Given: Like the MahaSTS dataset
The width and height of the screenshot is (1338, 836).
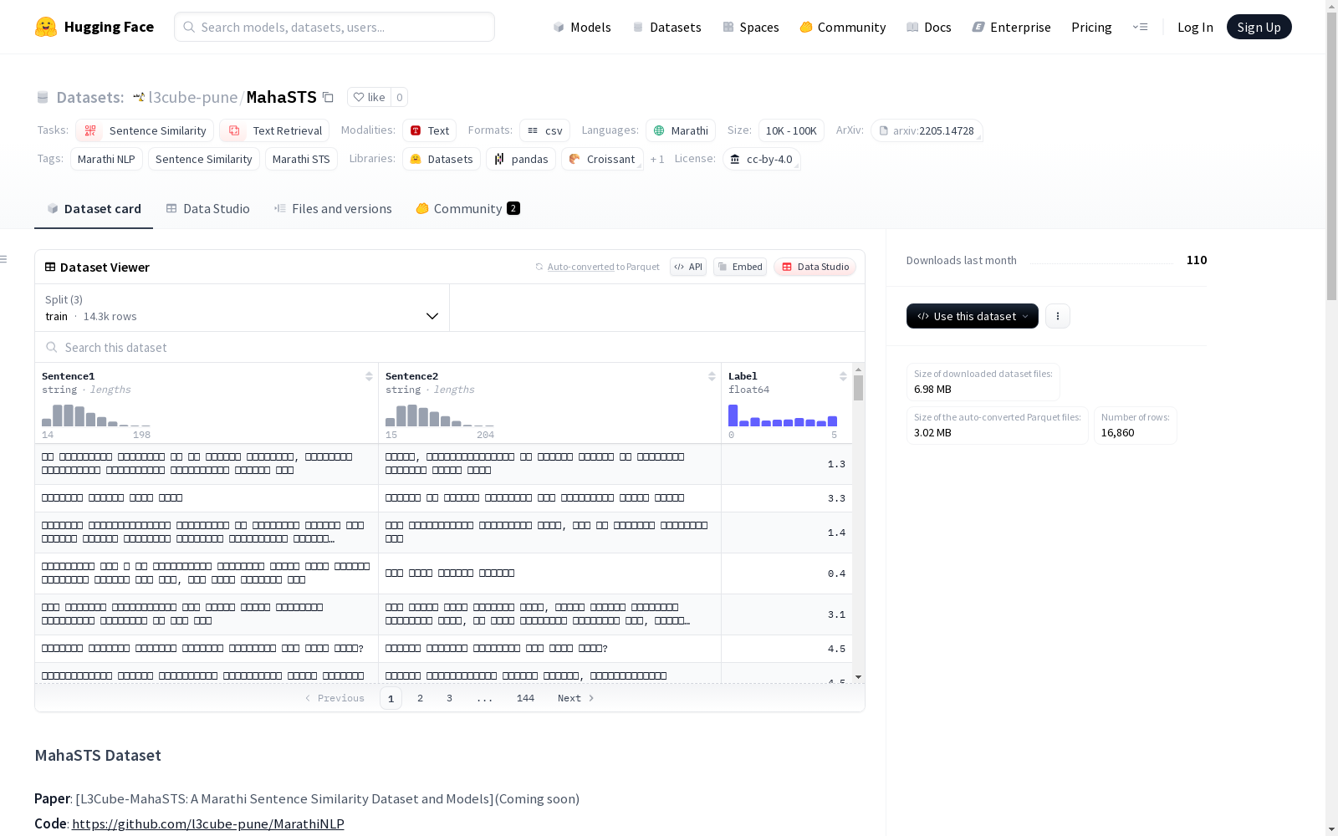Looking at the screenshot, I should pyautogui.click(x=369, y=98).
